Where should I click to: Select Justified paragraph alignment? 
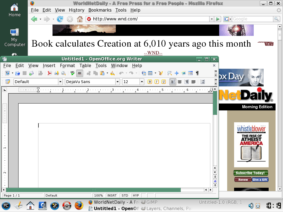193,82
